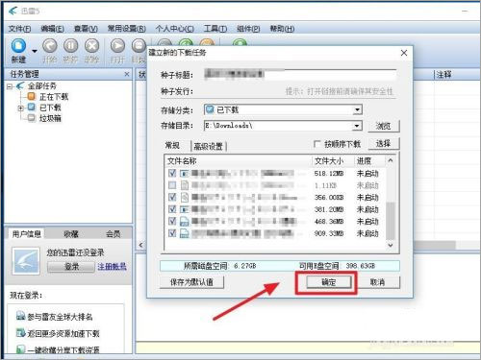Screen dimensions: 481x360
Task: Uncheck the 518.12MB file checkbox
Action: [x=172, y=173]
